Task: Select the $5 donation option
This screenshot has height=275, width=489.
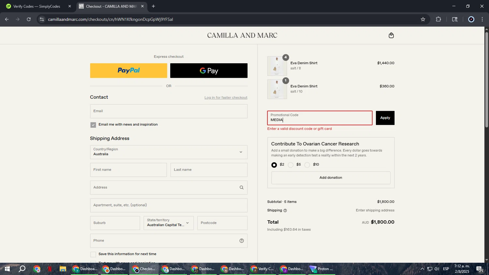Action: pyautogui.click(x=291, y=165)
